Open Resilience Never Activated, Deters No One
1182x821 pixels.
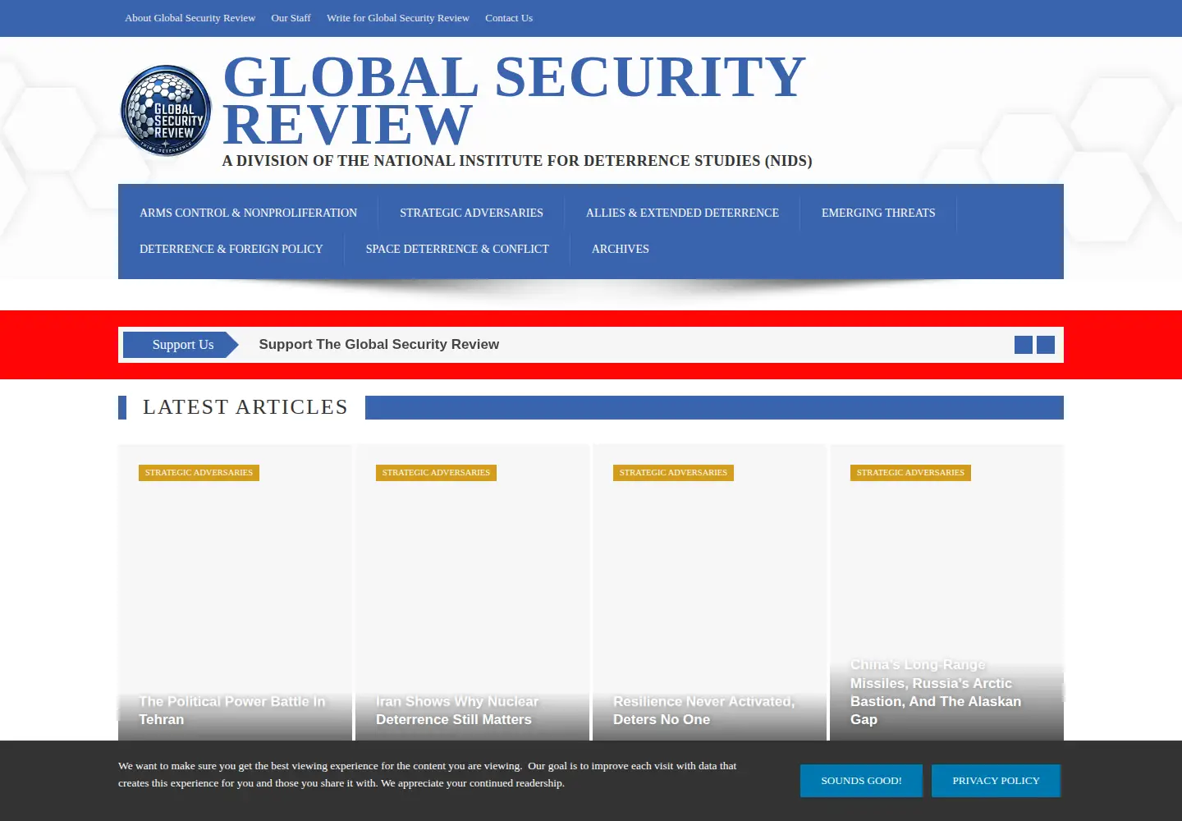(703, 710)
